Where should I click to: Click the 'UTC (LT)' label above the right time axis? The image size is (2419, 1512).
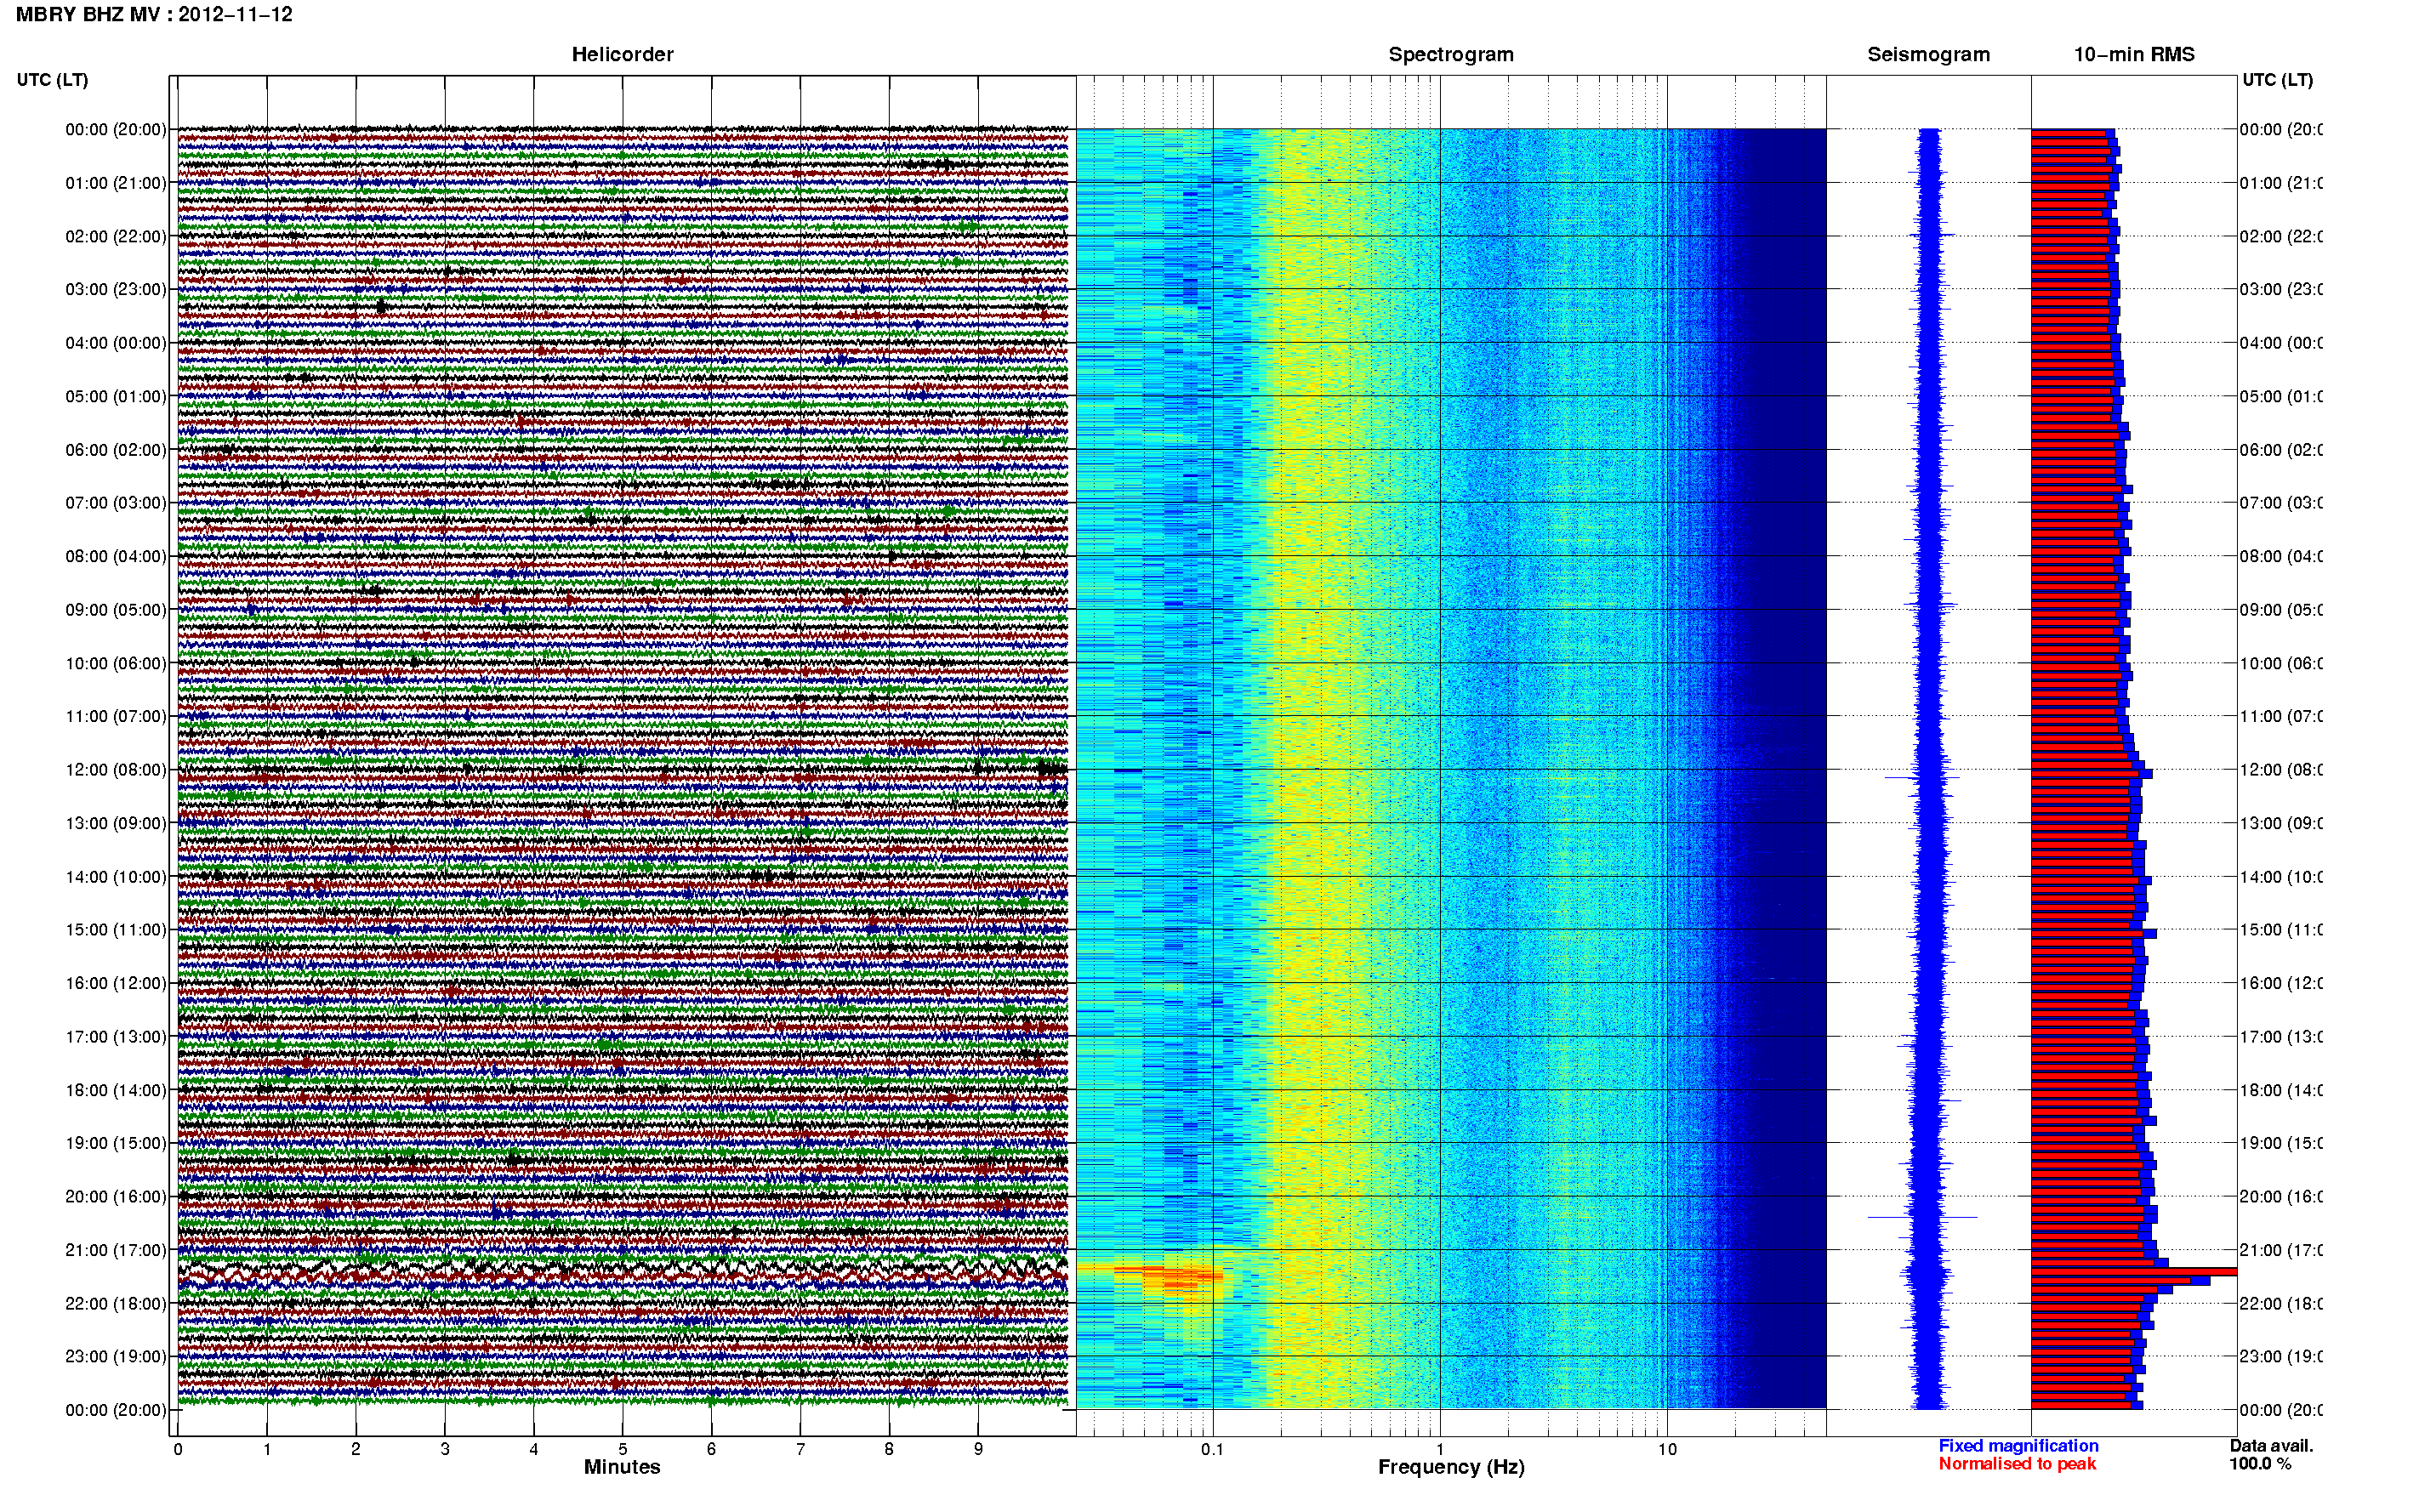[2277, 80]
